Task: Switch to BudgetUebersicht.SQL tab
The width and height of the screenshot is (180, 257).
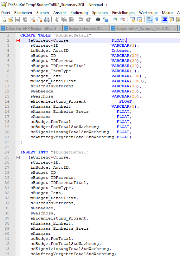Action: (x=86, y=29)
